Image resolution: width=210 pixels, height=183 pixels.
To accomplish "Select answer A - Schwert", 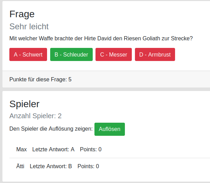I will tap(28, 54).
